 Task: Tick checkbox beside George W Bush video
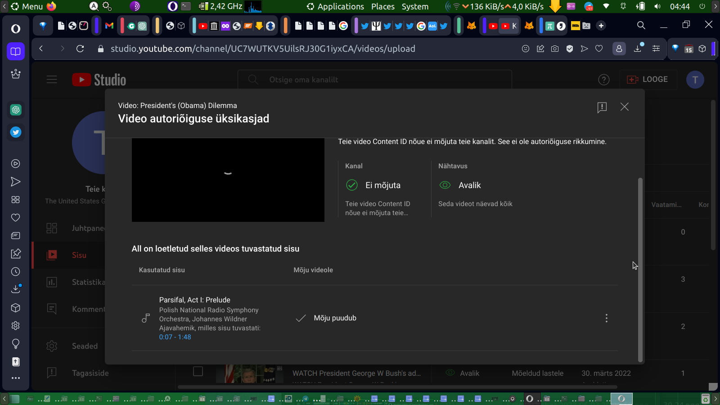(198, 371)
